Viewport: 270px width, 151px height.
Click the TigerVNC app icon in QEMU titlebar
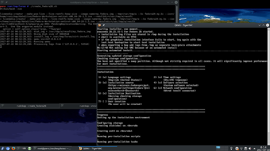click(x=100, y=25)
